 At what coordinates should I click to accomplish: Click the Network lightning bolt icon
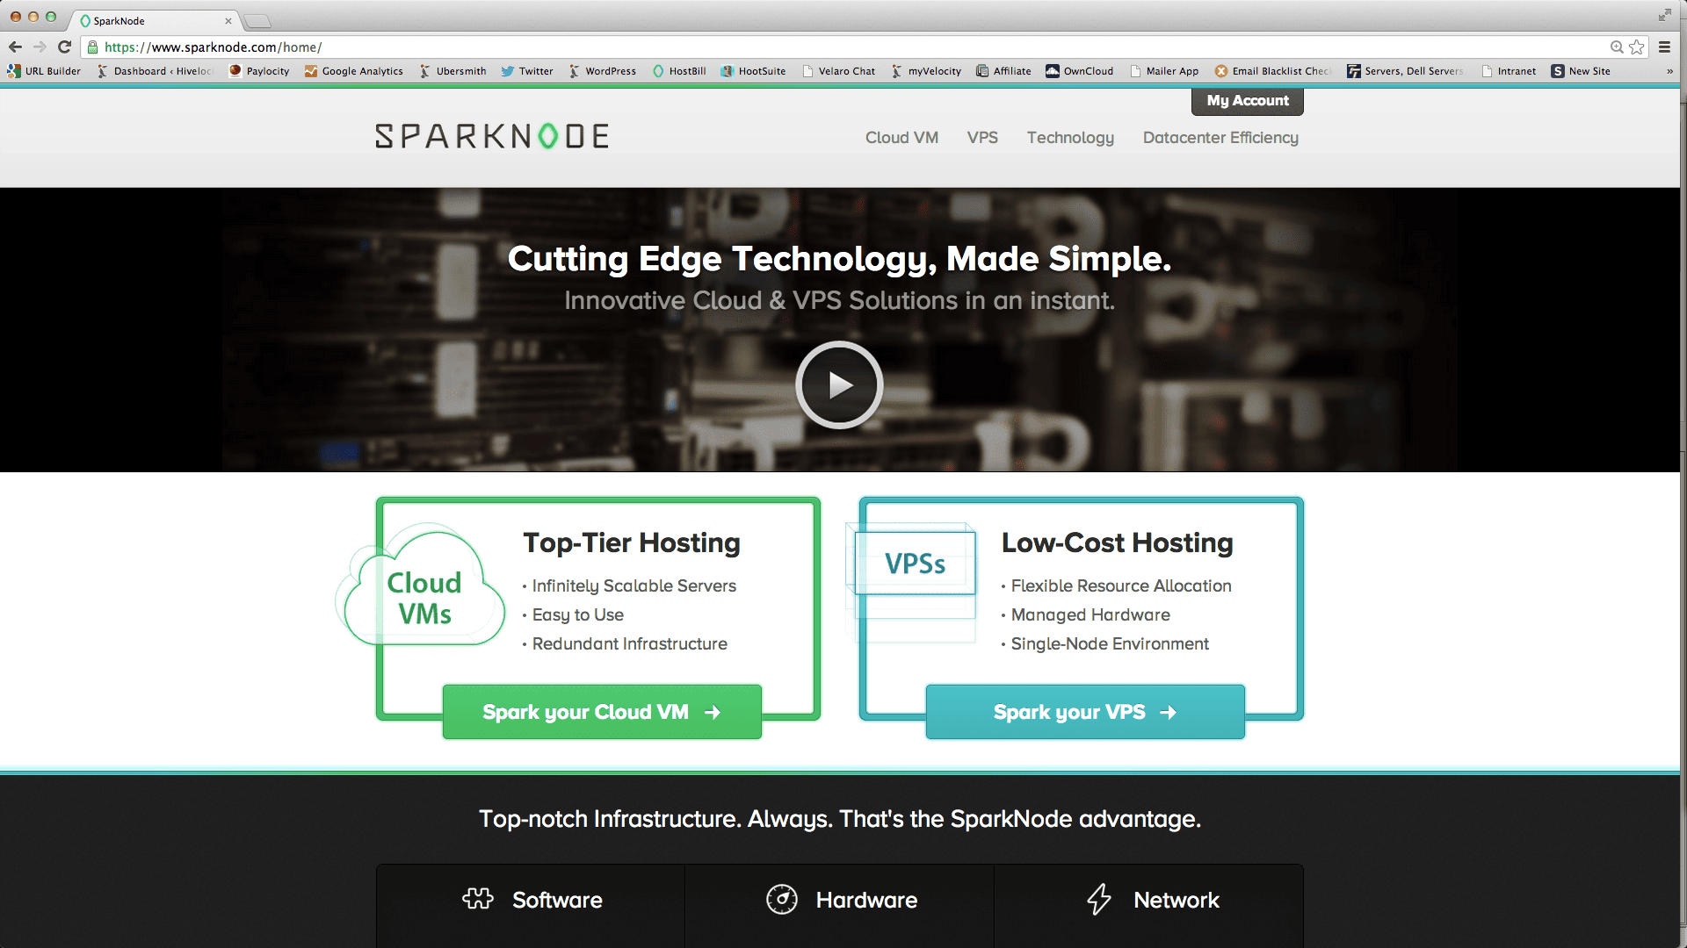point(1099,899)
